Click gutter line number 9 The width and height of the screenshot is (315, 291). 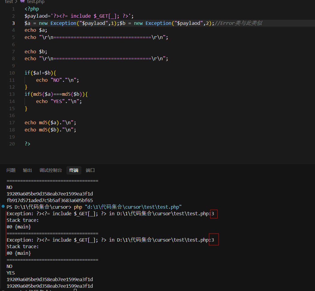(x=13, y=66)
